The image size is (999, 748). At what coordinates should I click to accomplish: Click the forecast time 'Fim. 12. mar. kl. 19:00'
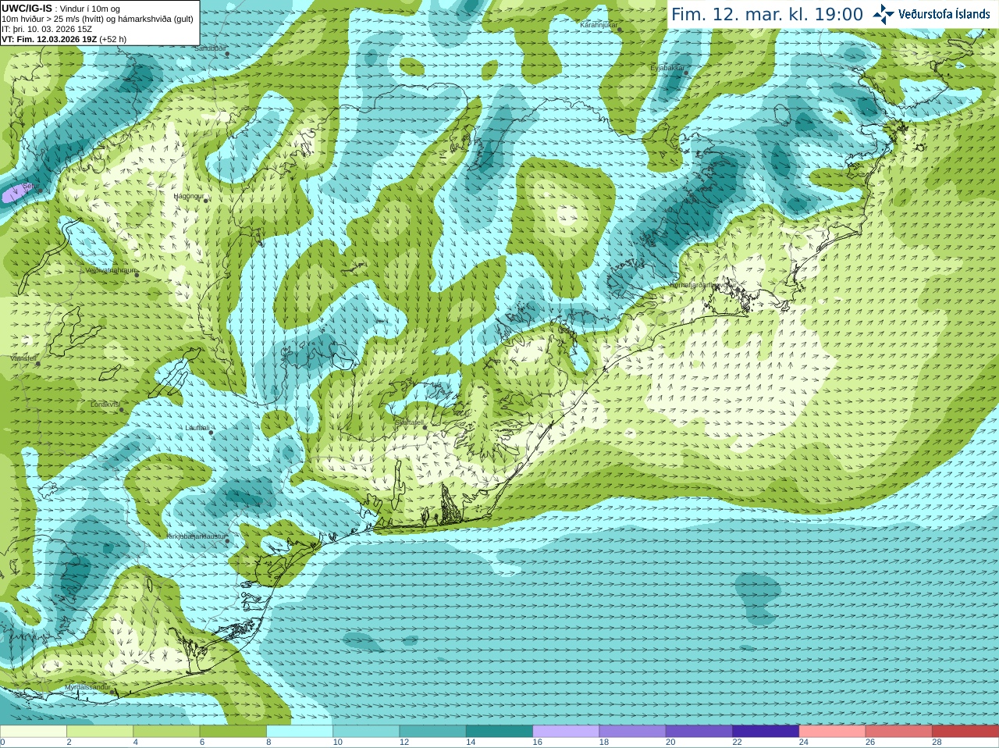[x=767, y=15]
